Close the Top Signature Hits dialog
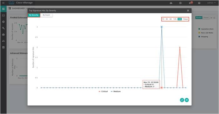219x114 pixels. 188,11
